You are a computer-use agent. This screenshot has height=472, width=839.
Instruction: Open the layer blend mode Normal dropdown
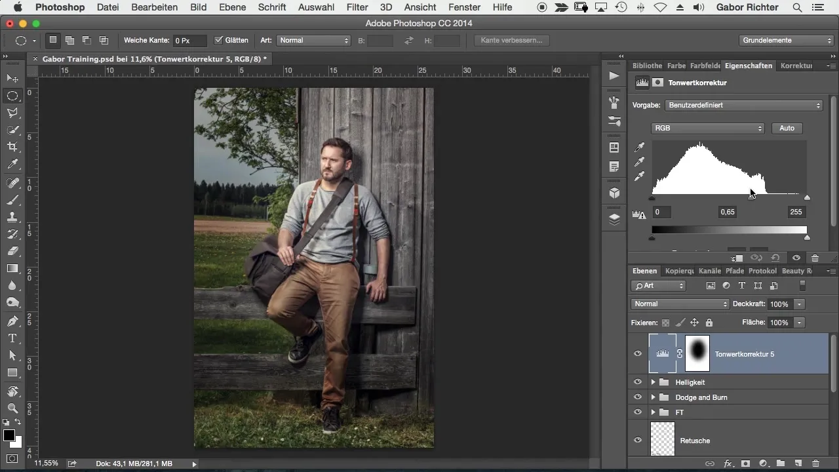click(680, 304)
